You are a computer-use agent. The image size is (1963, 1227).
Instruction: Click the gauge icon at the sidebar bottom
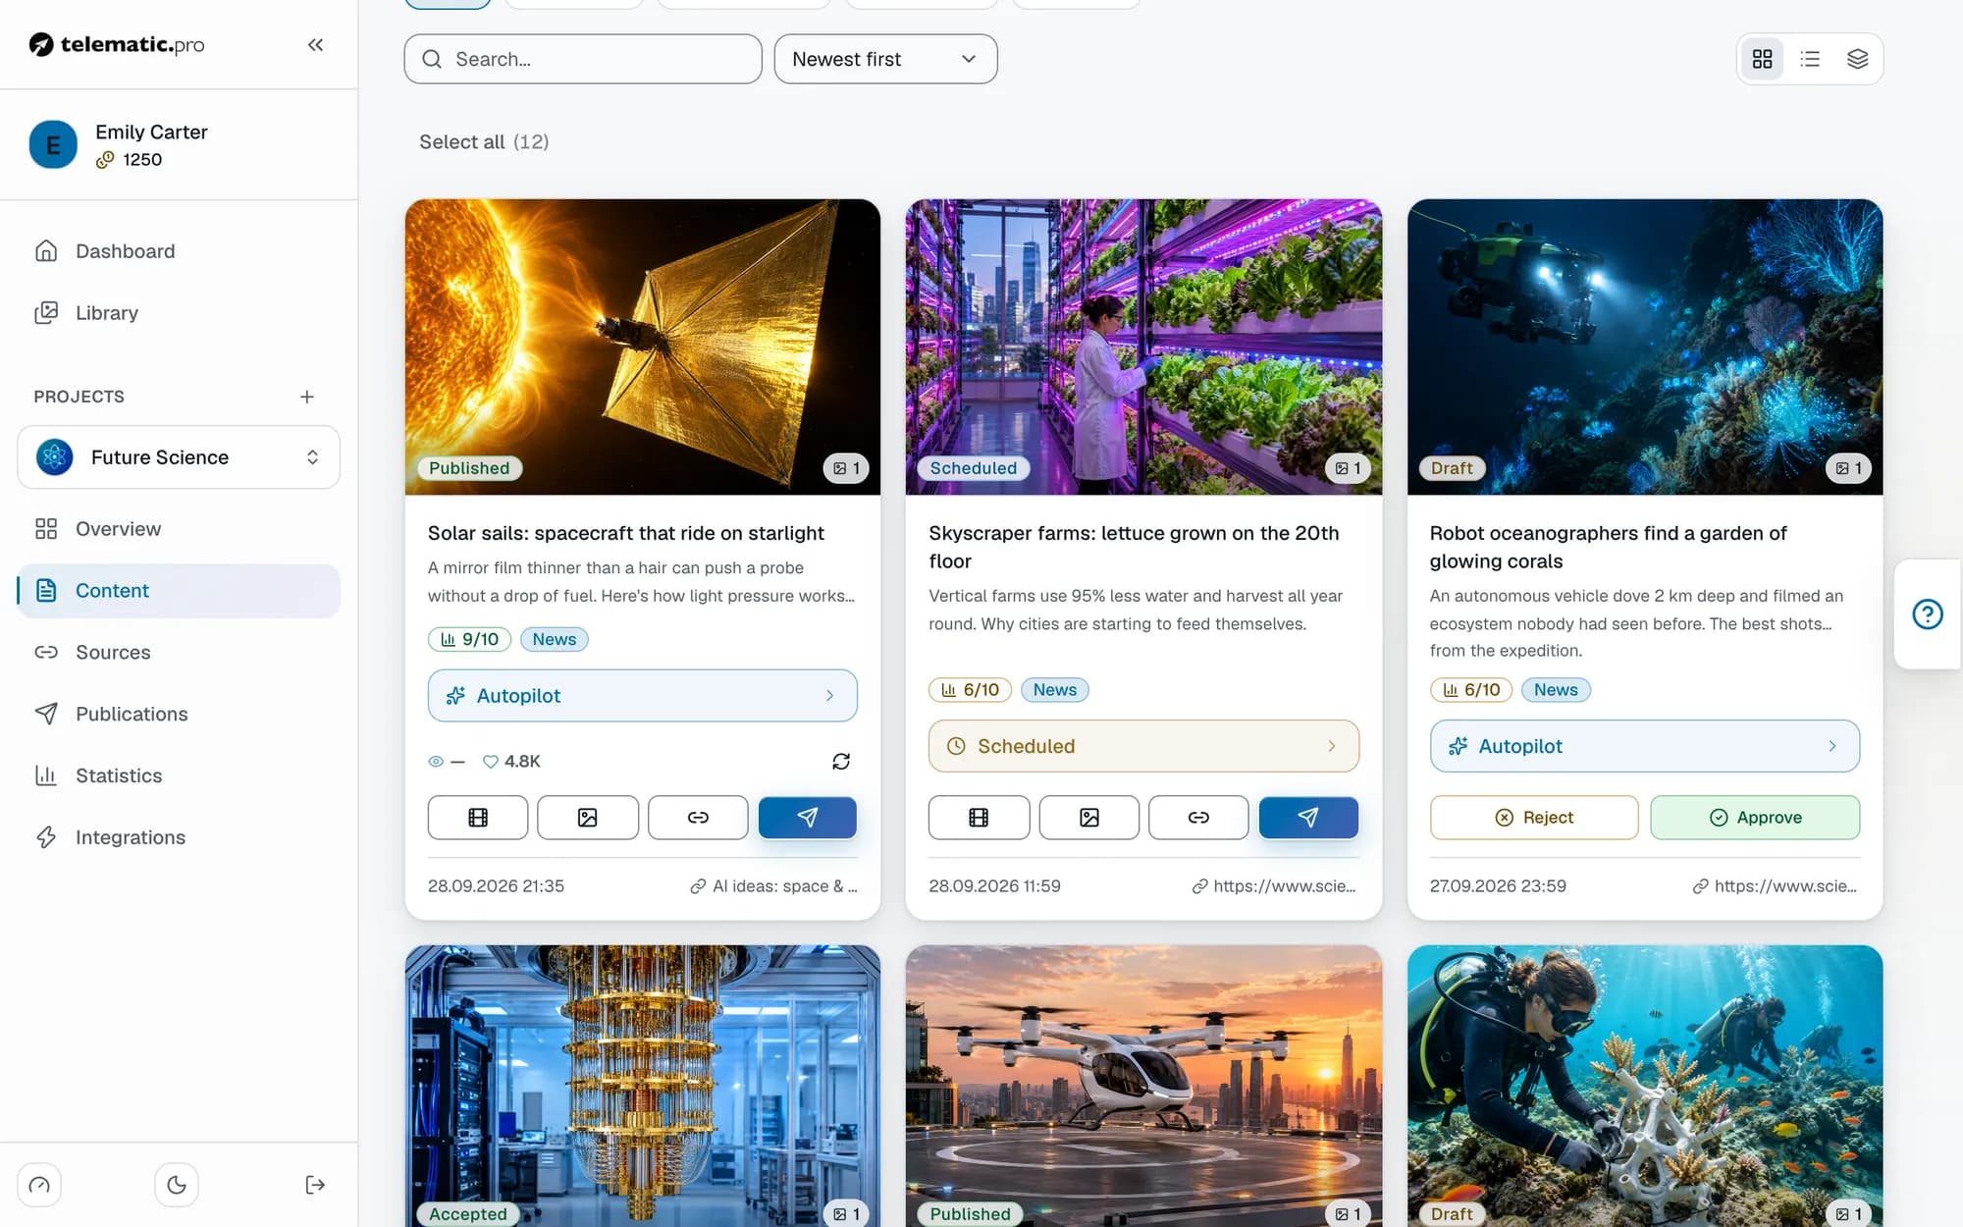click(x=39, y=1185)
